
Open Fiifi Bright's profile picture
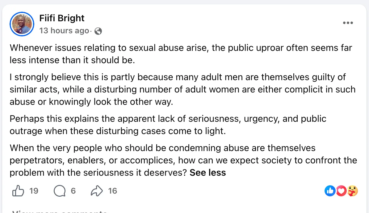click(x=22, y=24)
